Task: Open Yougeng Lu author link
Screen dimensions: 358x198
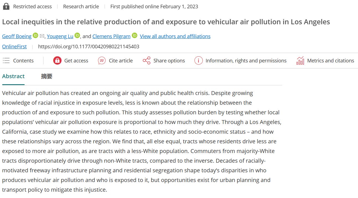Action: click(x=60, y=36)
